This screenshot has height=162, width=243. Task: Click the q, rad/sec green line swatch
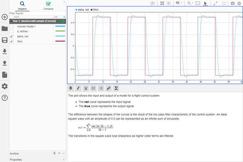pyautogui.click(x=60, y=31)
